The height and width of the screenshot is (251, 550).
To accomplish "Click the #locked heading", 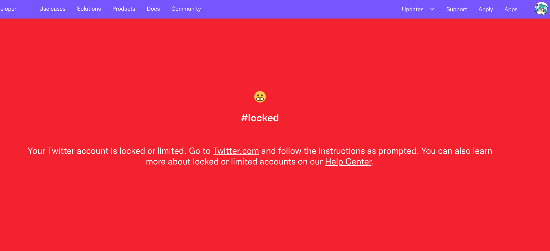I will coord(260,118).
